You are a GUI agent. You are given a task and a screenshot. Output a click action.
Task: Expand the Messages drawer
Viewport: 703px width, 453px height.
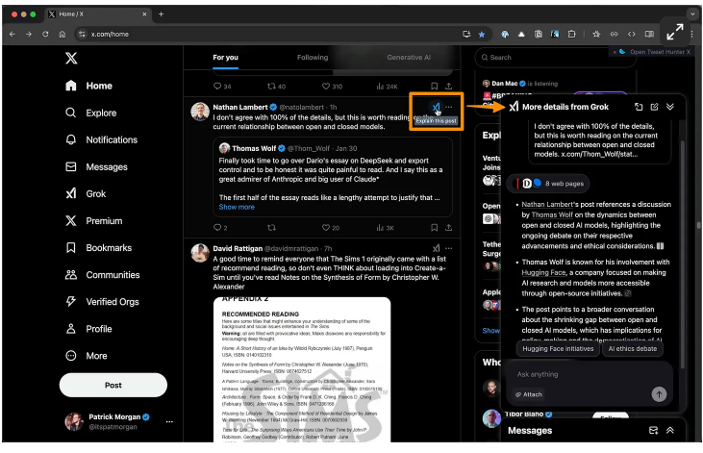tap(670, 431)
